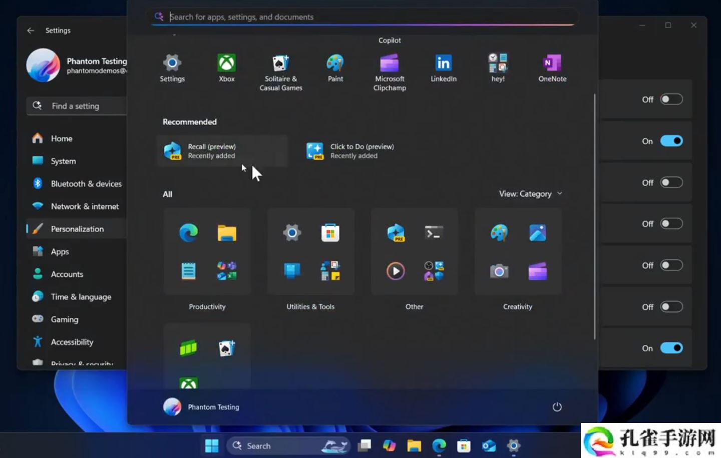
Task: Click the Start menu vertical scrollbar
Action: [595, 216]
